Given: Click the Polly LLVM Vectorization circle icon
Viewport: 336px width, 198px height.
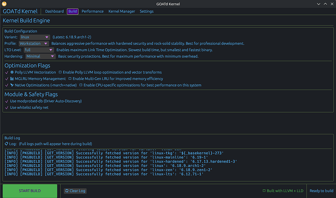Looking at the screenshot, I should pos(11,72).
